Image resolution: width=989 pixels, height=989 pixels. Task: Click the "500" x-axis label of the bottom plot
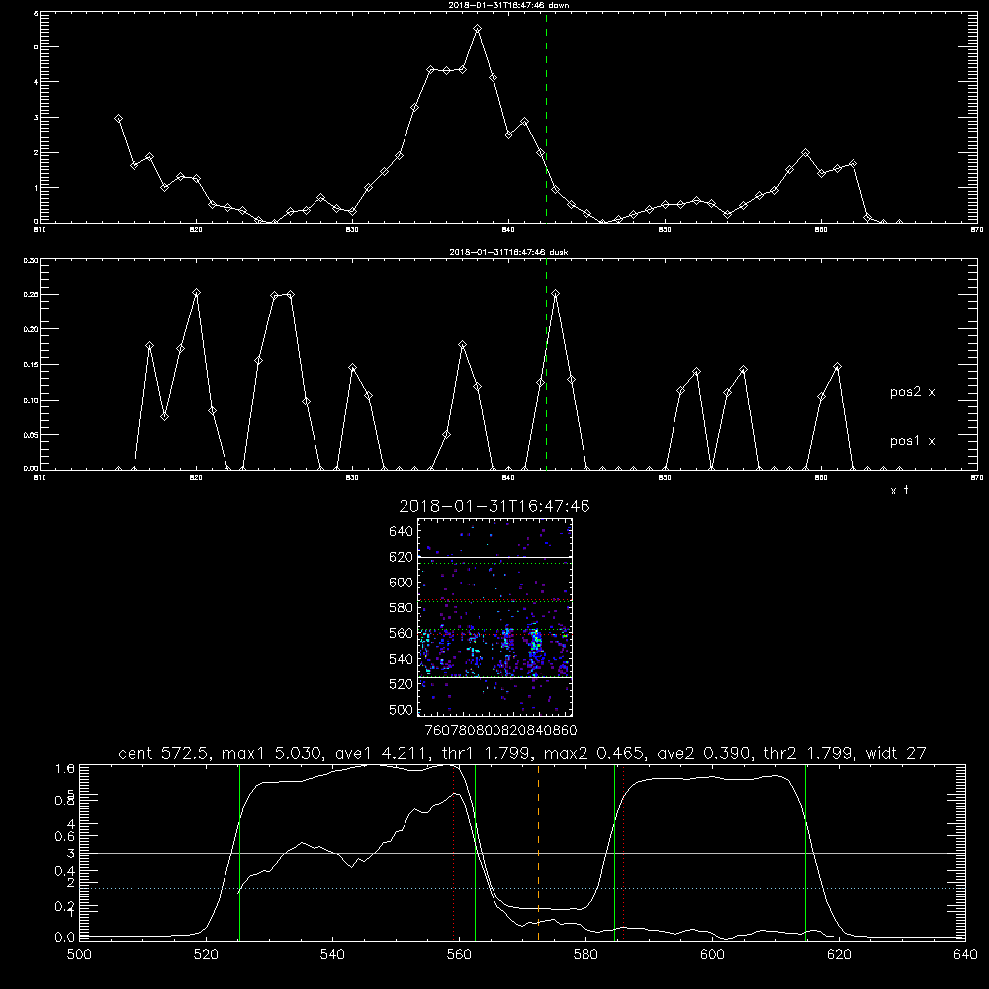click(x=79, y=955)
